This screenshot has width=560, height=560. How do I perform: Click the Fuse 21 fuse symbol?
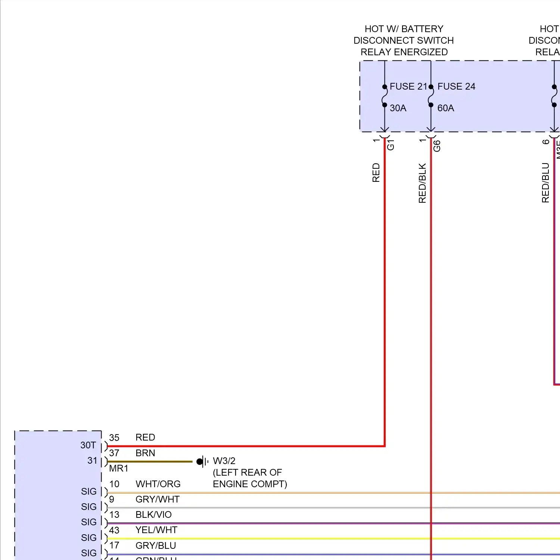coord(385,96)
